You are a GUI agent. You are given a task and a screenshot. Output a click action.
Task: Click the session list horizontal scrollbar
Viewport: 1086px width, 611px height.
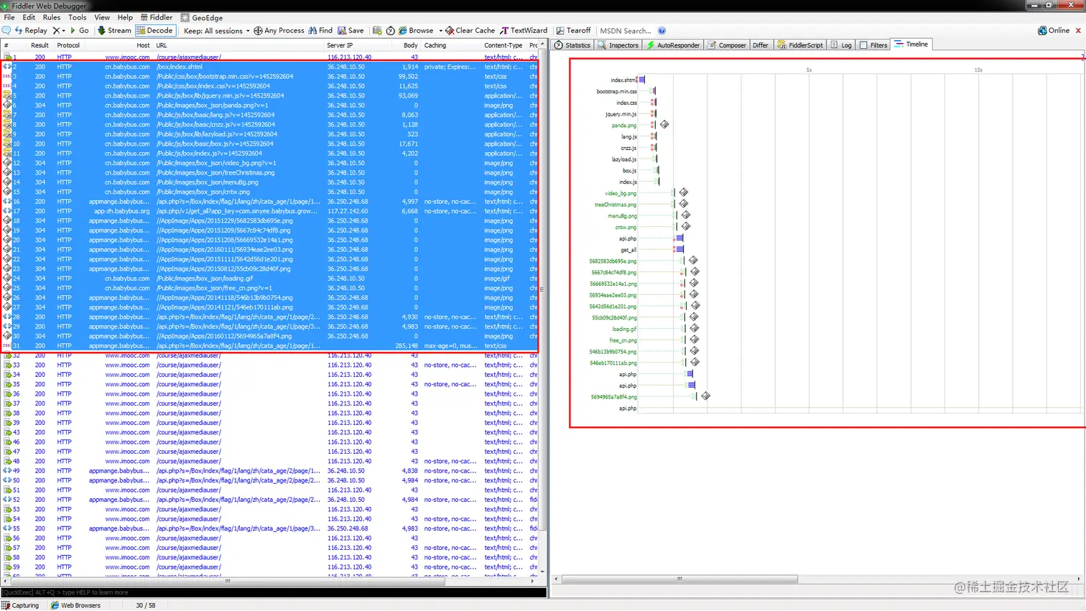[x=228, y=582]
